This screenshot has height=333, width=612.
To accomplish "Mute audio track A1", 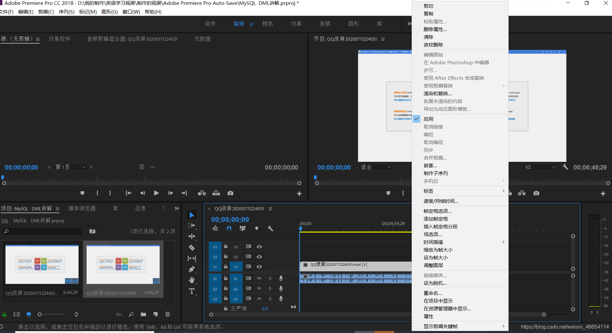I will [x=259, y=278].
